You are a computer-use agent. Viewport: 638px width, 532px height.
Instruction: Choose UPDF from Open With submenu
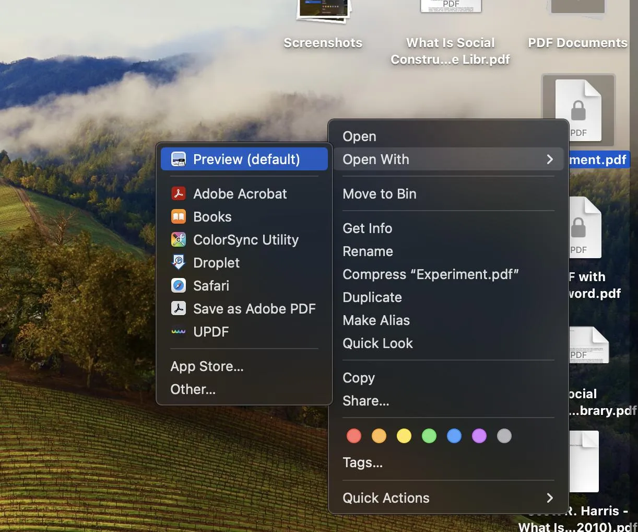point(244,332)
